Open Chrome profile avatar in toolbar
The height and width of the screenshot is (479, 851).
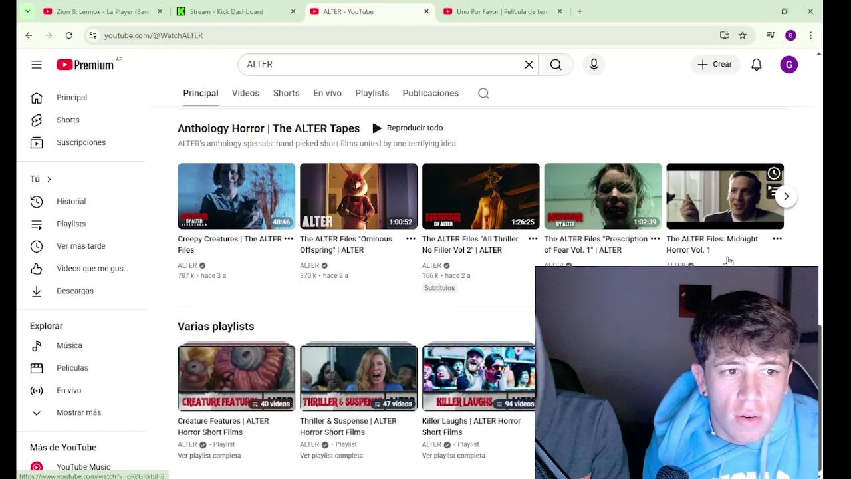pos(790,35)
